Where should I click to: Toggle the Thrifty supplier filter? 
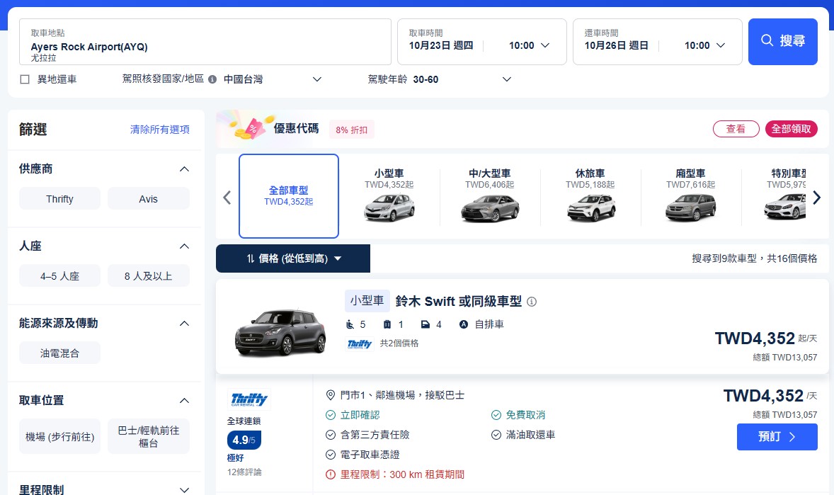(59, 199)
